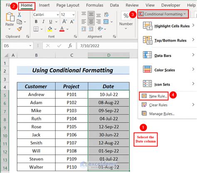Open the Review ribbon tab
This screenshot has height=173, width=197.
(132, 5)
